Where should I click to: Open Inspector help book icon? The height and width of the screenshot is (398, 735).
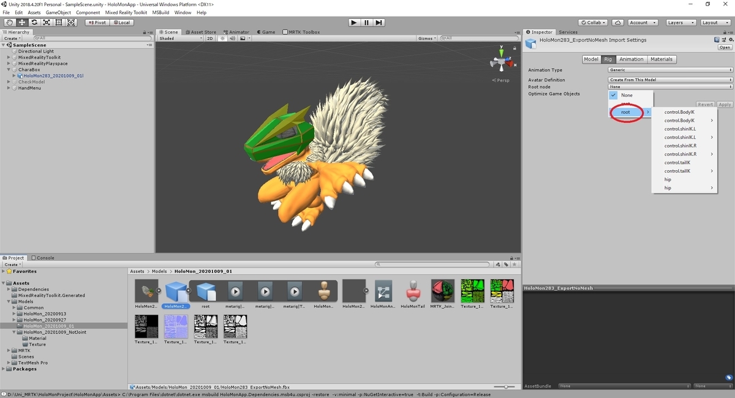(x=717, y=40)
